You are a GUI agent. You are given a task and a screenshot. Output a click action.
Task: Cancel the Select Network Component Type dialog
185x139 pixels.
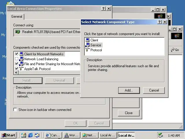pos(154,90)
